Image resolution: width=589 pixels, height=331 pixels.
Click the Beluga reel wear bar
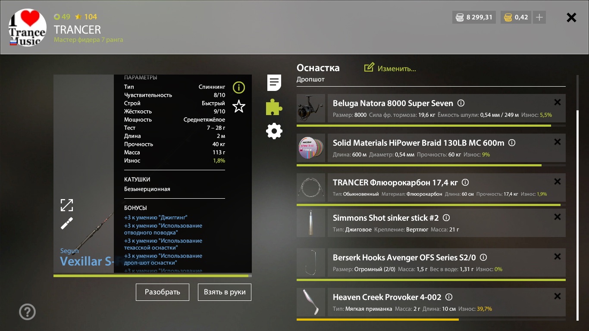[x=431, y=125]
